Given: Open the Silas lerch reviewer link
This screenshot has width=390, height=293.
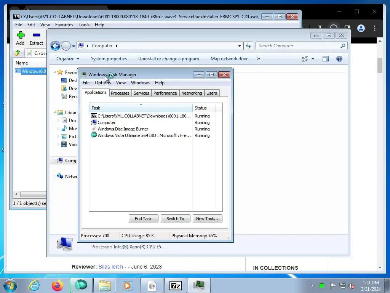Looking at the screenshot, I should [111, 267].
